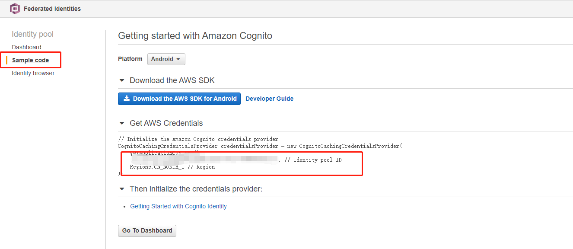Click the Go To Dashboard button
This screenshot has height=249, width=573.
coord(147,230)
